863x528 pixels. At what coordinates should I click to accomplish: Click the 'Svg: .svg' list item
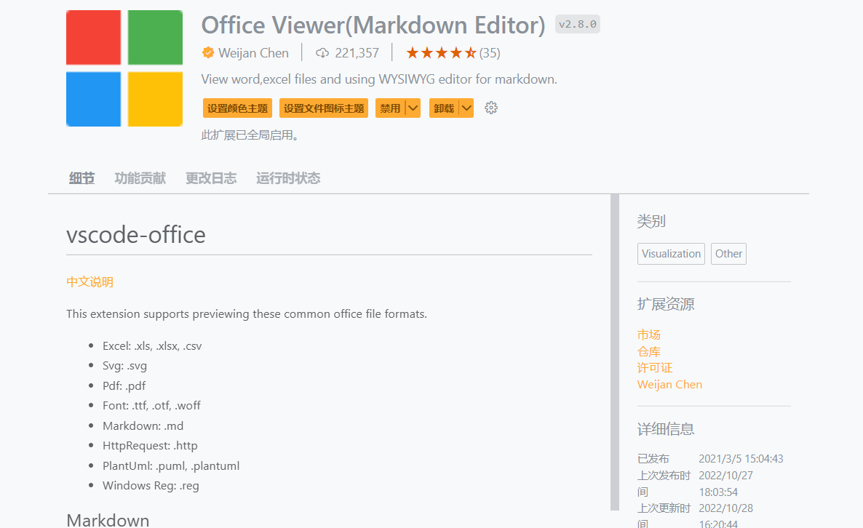124,366
